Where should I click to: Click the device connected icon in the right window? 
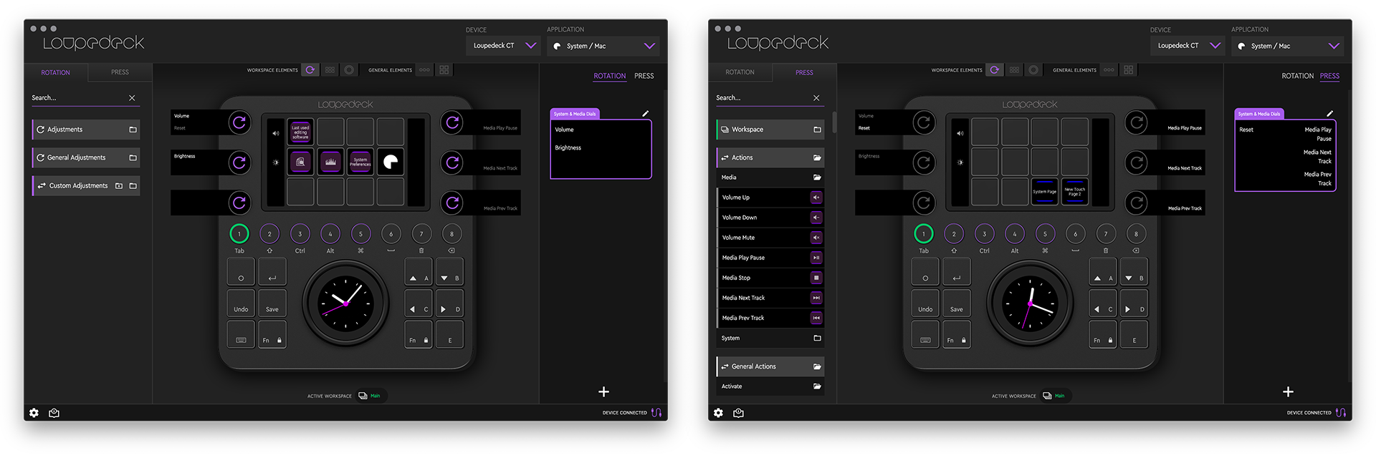point(1341,413)
